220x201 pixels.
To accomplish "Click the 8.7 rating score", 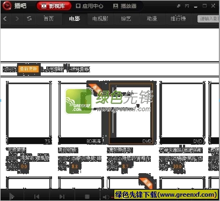I will (x=125, y=167).
